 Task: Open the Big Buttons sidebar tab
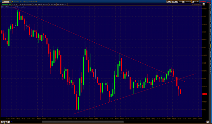pyautogui.click(x=210, y=39)
